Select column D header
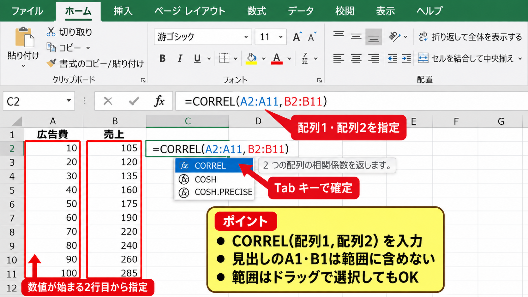 click(x=258, y=121)
